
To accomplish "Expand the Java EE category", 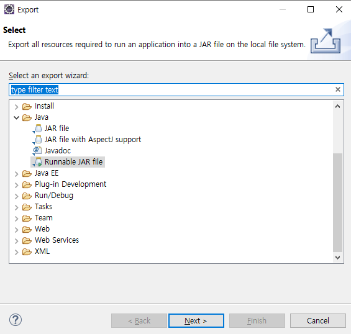I will [16, 174].
